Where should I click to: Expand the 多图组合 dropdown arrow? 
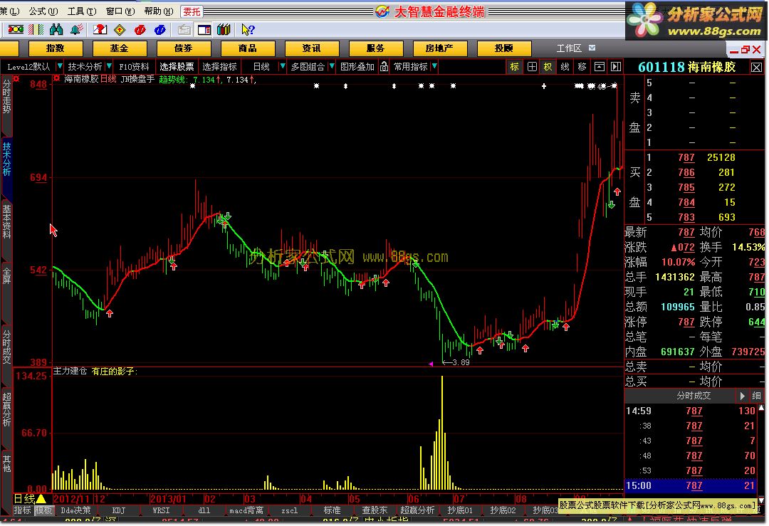pyautogui.click(x=332, y=66)
